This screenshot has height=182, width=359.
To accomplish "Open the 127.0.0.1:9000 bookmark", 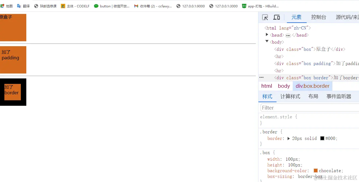I will coord(190,6).
